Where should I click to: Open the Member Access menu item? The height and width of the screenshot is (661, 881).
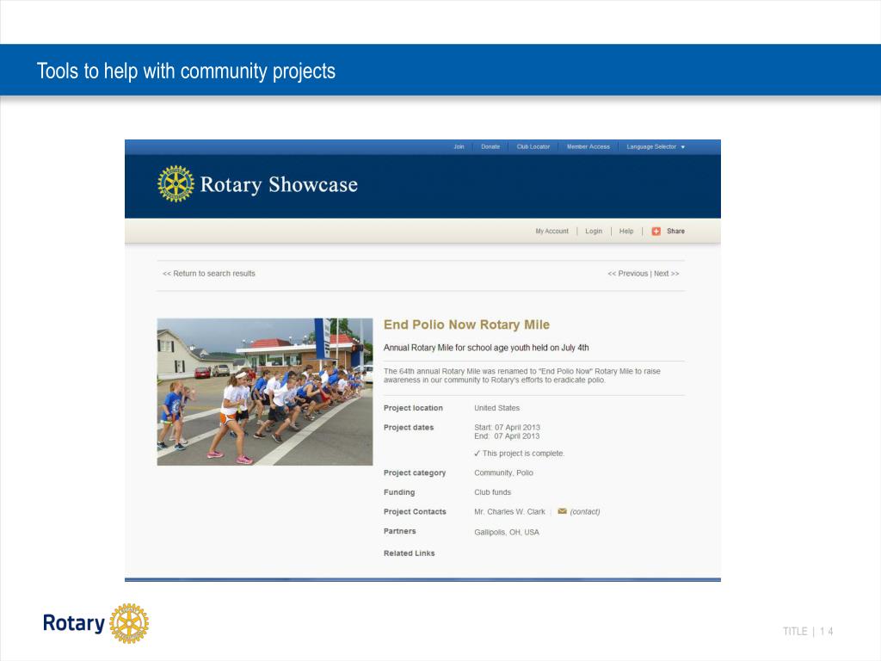(x=588, y=146)
